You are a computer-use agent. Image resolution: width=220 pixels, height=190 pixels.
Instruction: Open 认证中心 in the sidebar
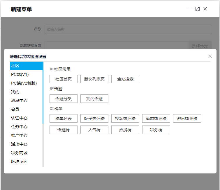coord(26,118)
